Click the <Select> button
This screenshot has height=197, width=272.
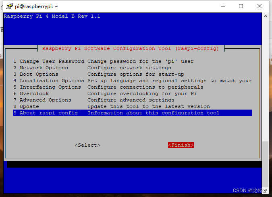[87, 145]
